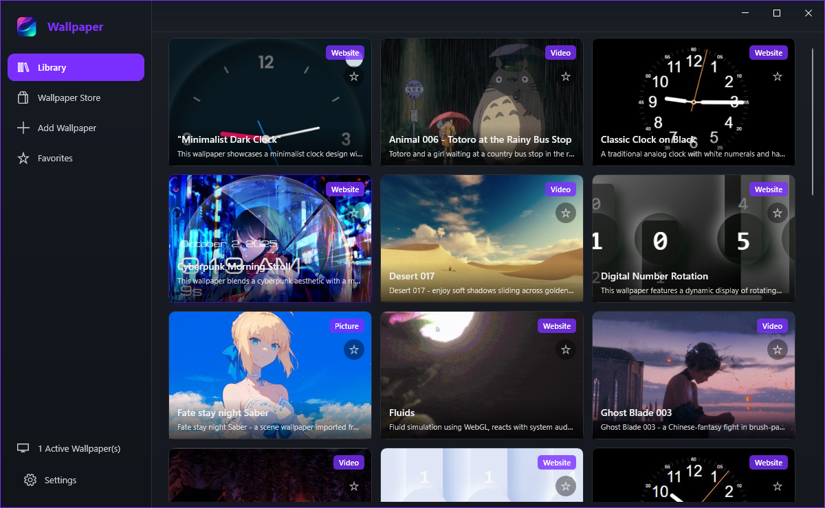The height and width of the screenshot is (508, 825).
Task: Click the Wallpaper app logo icon
Action: tap(27, 27)
